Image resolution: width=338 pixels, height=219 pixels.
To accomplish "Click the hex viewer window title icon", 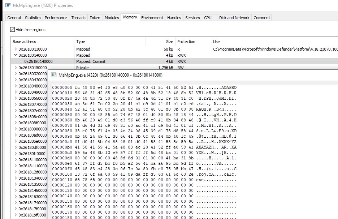I will point(53,75).
